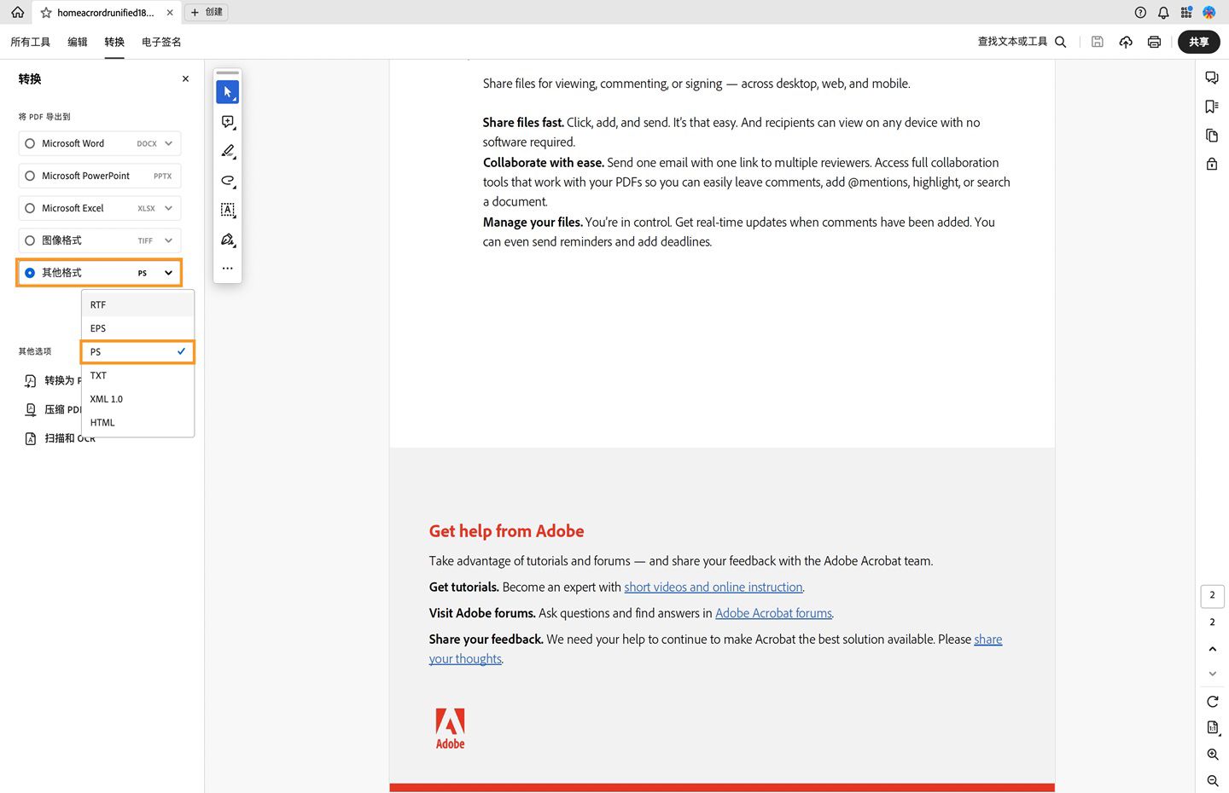The height and width of the screenshot is (793, 1229).
Task: Click the 转换为 PDF icon
Action: [x=31, y=381]
